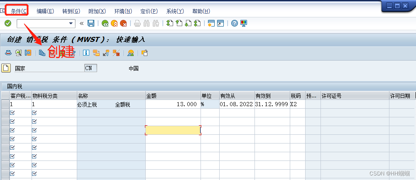416x180 pixels.
Task: Click the yellow Exit icon
Action: pyautogui.click(x=114, y=24)
